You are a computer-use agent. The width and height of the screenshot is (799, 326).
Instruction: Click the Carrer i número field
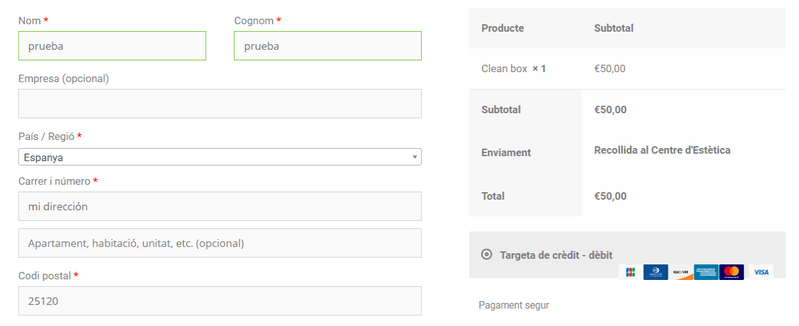coord(220,206)
